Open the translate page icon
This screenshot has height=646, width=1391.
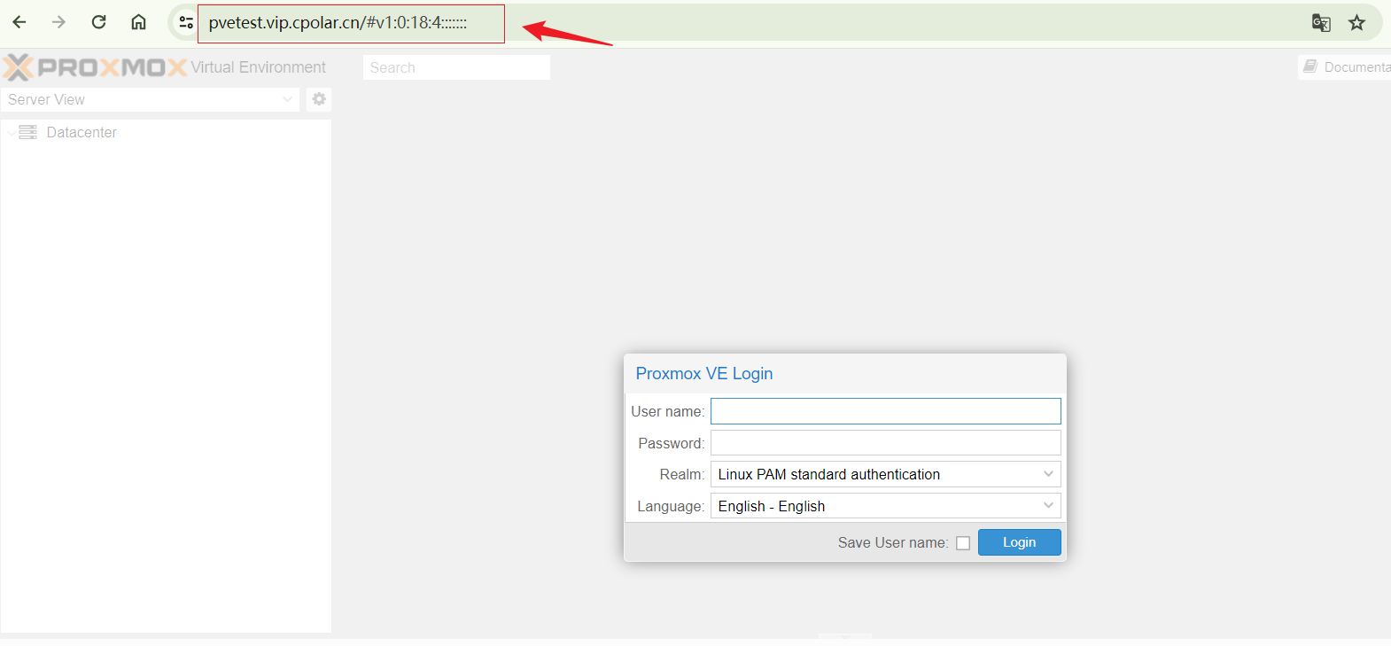1321,23
